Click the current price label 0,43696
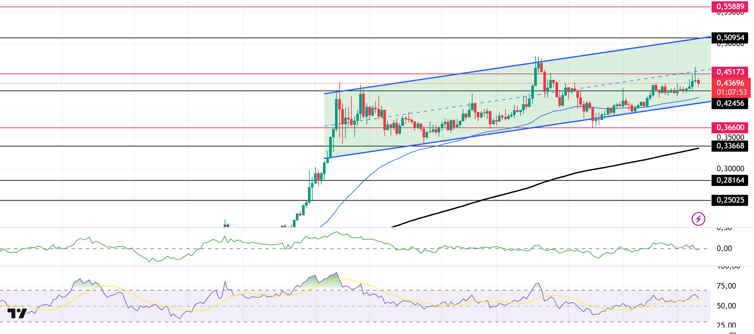The width and height of the screenshot is (754, 334). tap(731, 83)
